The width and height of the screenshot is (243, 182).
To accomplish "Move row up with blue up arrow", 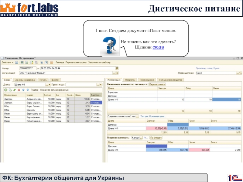I will click(x=23, y=90).
